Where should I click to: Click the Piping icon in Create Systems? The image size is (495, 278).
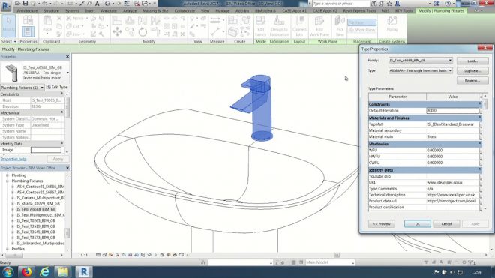(x=392, y=24)
